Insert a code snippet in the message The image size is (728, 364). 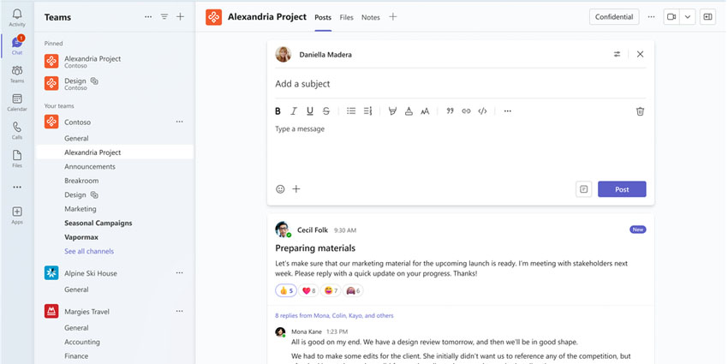(x=483, y=111)
